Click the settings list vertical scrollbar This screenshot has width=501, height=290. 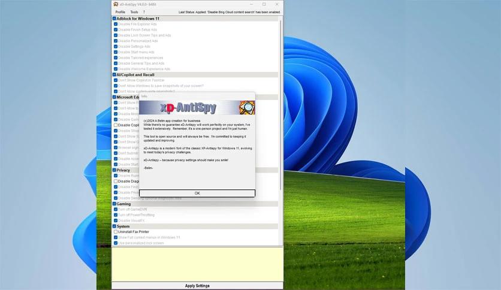(281, 105)
